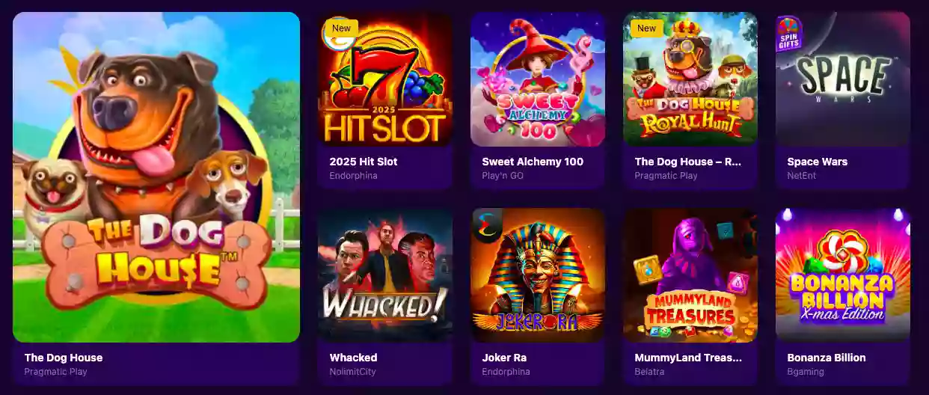The height and width of the screenshot is (395, 929).
Task: Open the 'Sweet Alchemy 100' title link
Action: (x=533, y=162)
